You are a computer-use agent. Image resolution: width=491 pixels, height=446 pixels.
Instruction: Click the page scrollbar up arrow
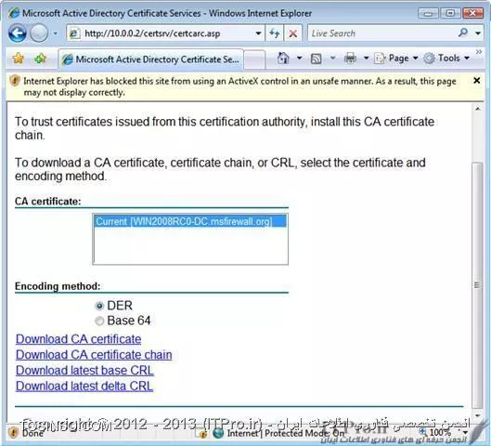(x=477, y=109)
